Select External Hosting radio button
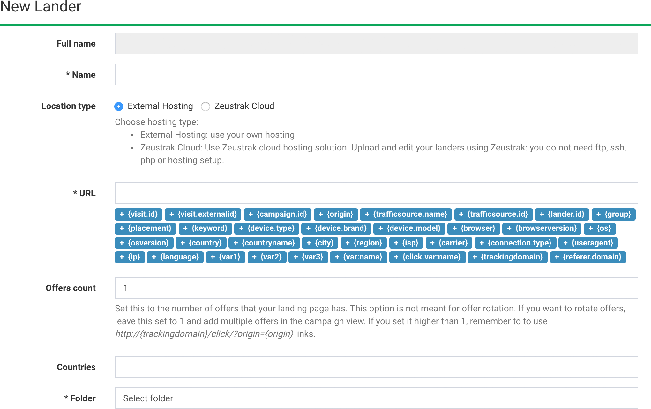 click(x=119, y=106)
